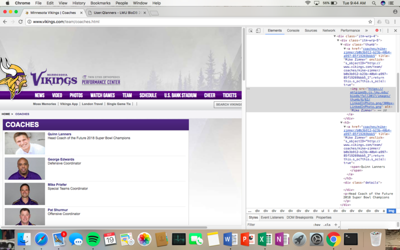The height and width of the screenshot is (250, 400).
Task: Launch Safari from the Dock
Action: point(41,239)
